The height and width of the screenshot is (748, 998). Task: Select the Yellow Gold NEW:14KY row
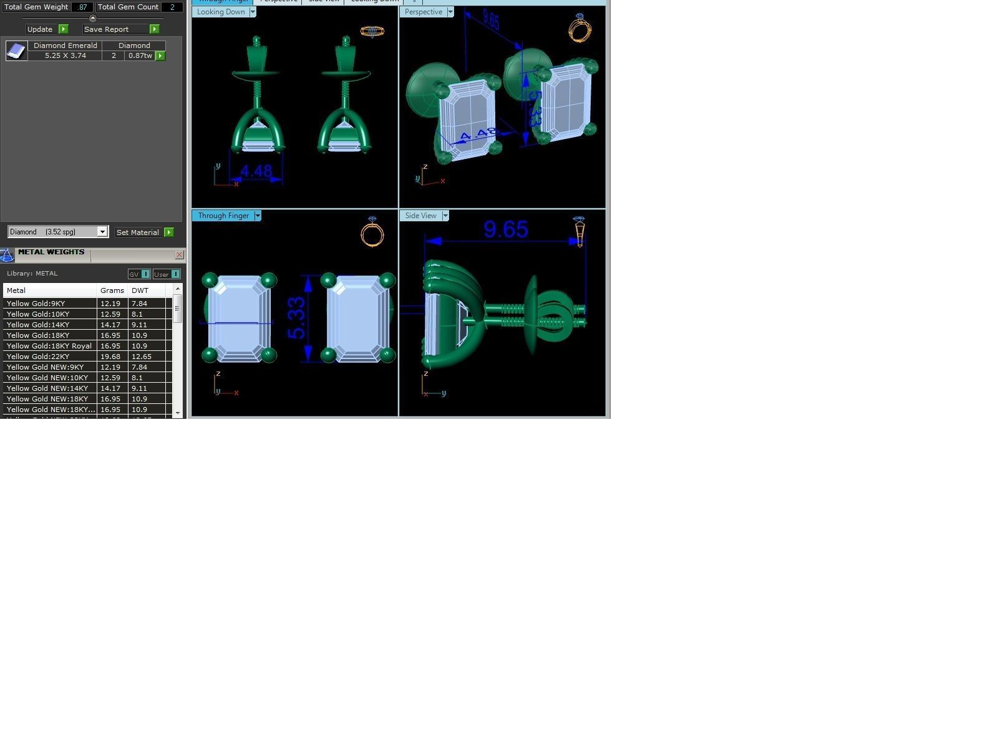(87, 388)
